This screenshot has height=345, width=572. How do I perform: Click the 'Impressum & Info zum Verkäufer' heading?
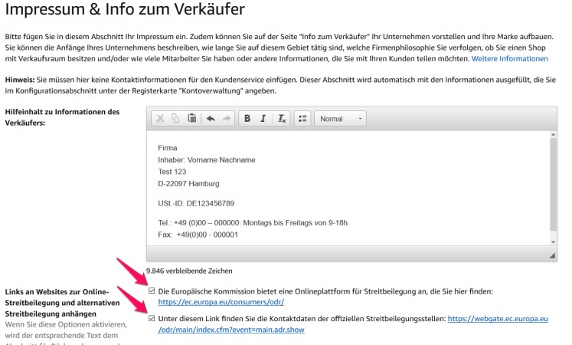click(x=125, y=8)
